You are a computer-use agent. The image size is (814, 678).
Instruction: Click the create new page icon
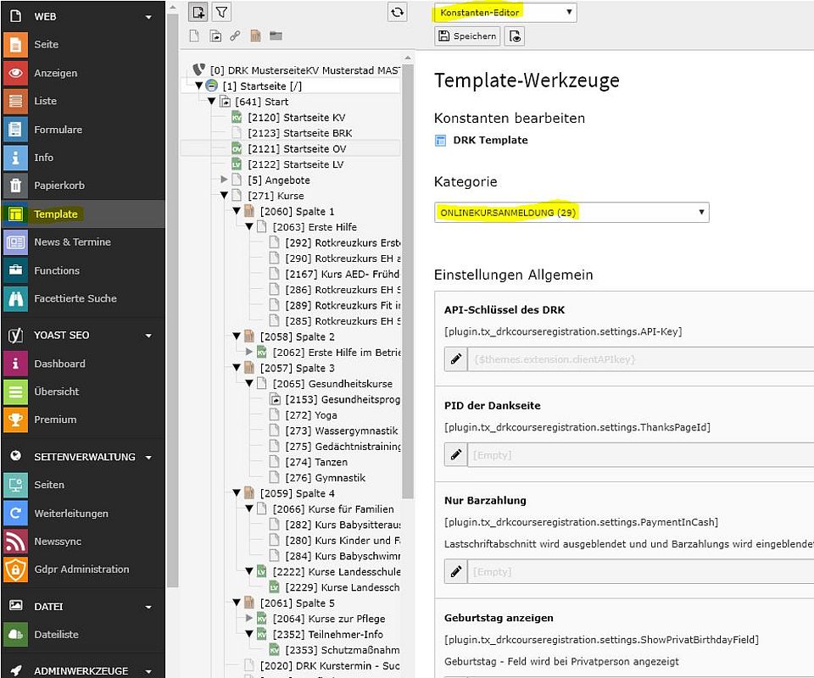pyautogui.click(x=198, y=12)
